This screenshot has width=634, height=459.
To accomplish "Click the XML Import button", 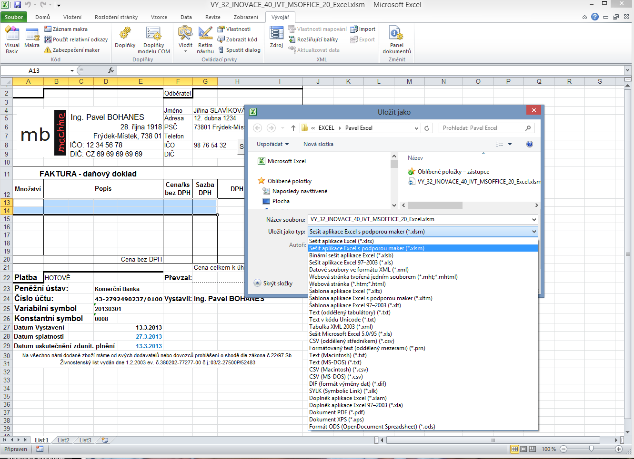I will 362,29.
